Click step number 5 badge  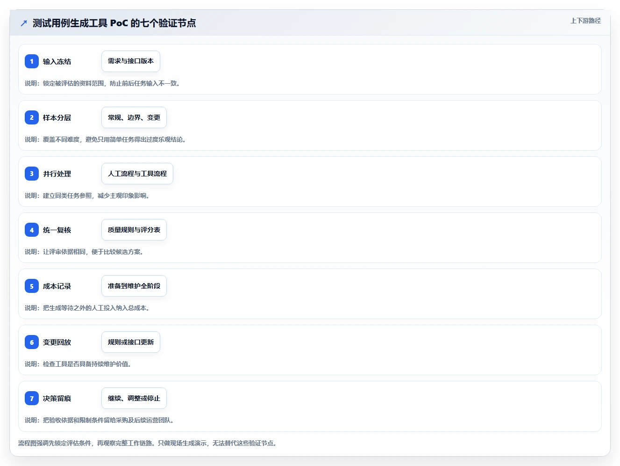pos(32,286)
